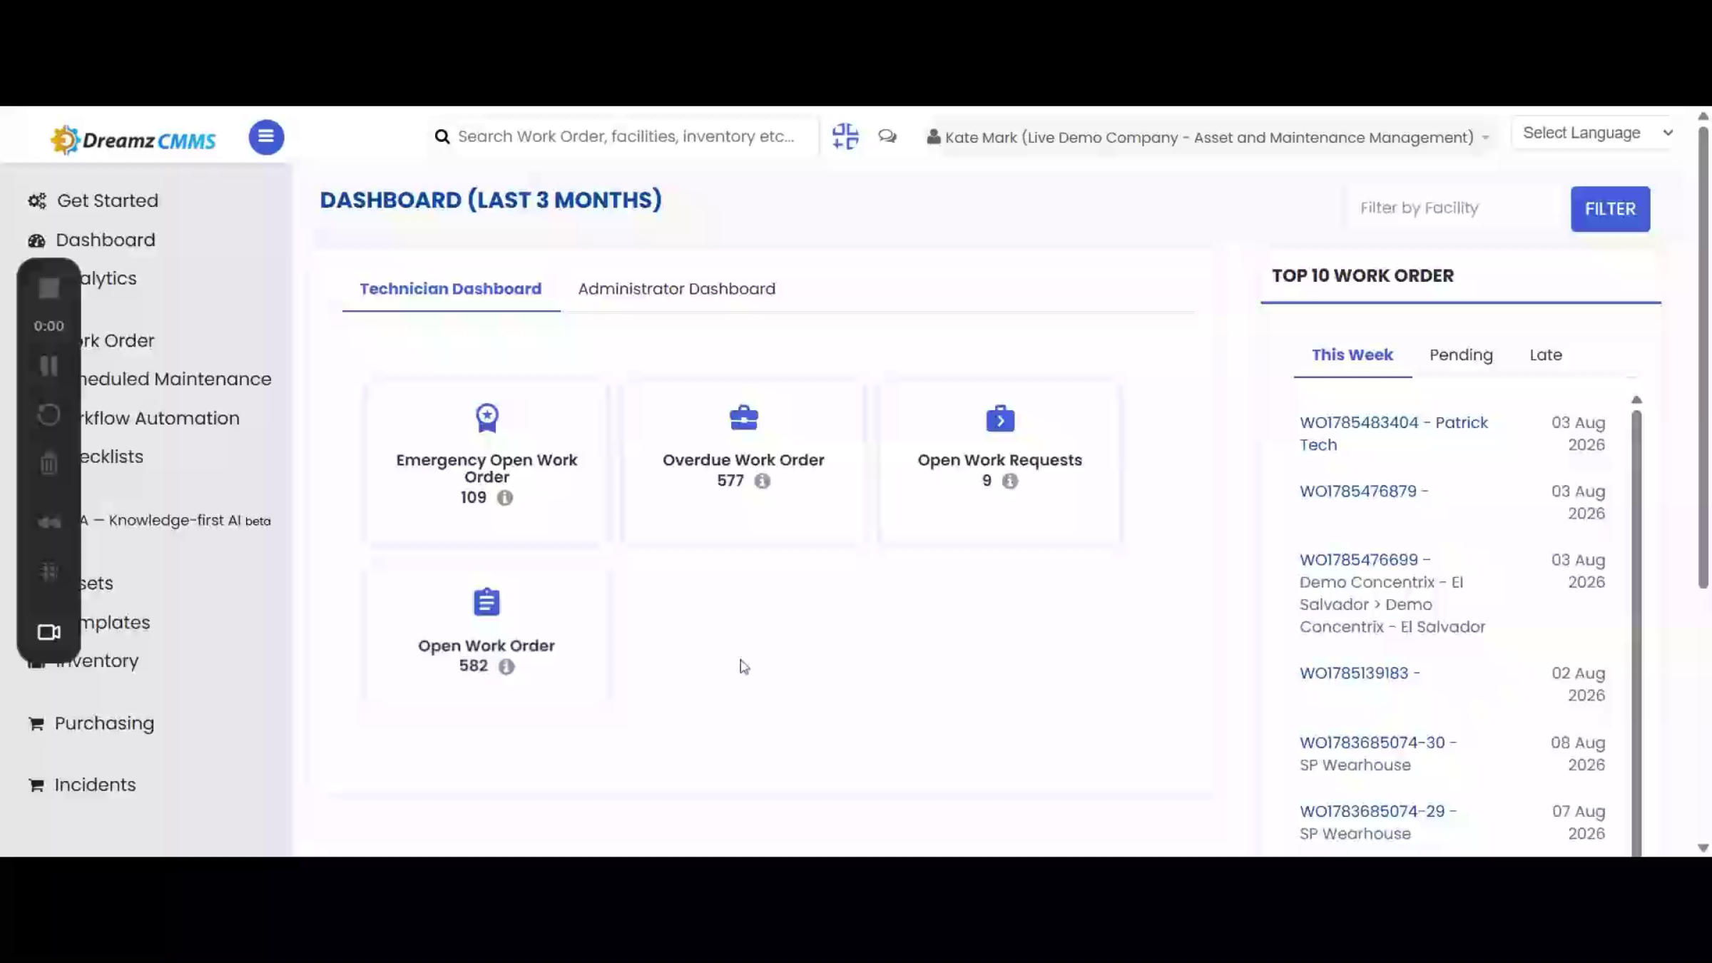Toggle the camera icon in recorder panel
This screenshot has height=963, width=1712.
(x=49, y=632)
